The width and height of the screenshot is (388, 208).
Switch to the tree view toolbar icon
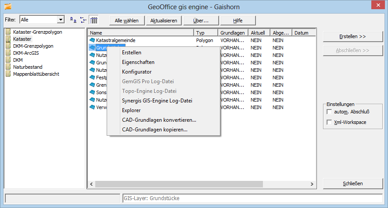coord(83,20)
